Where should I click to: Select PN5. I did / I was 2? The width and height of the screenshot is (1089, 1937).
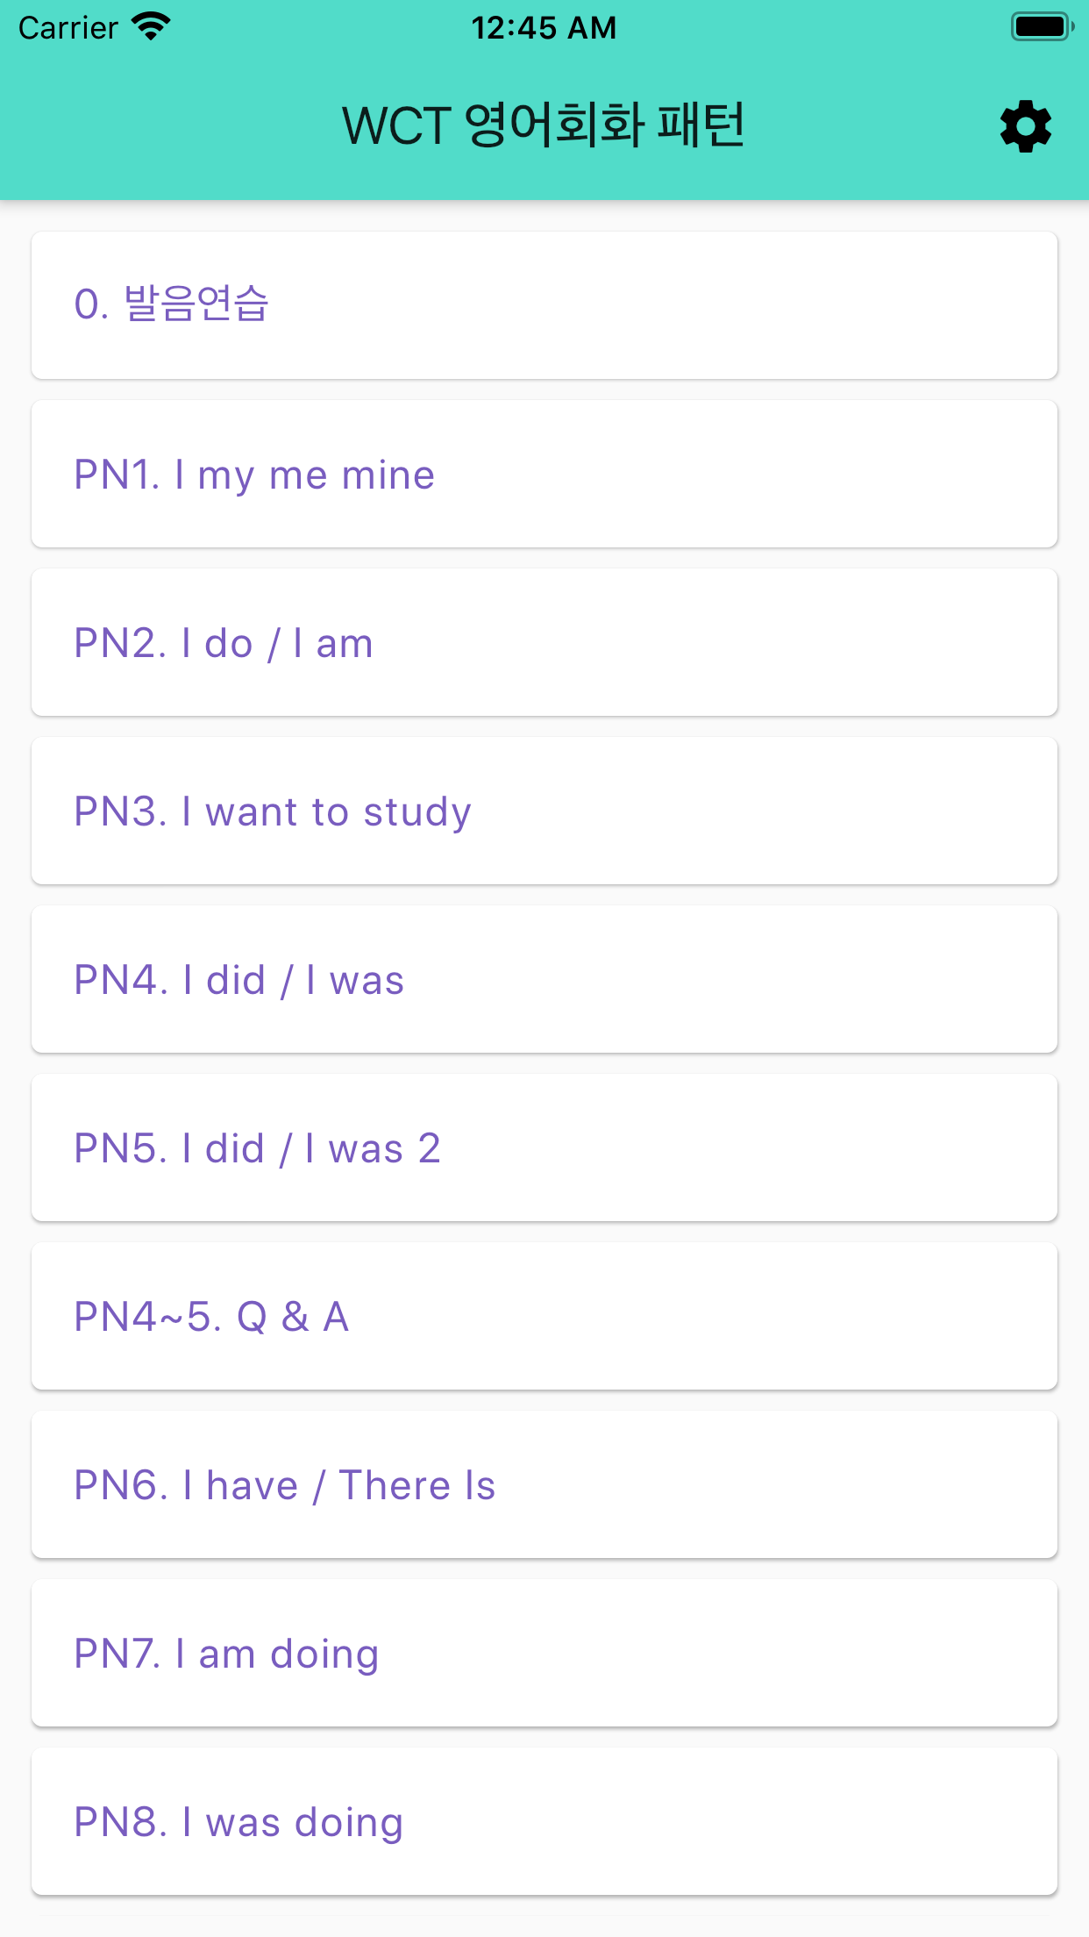[544, 1147]
